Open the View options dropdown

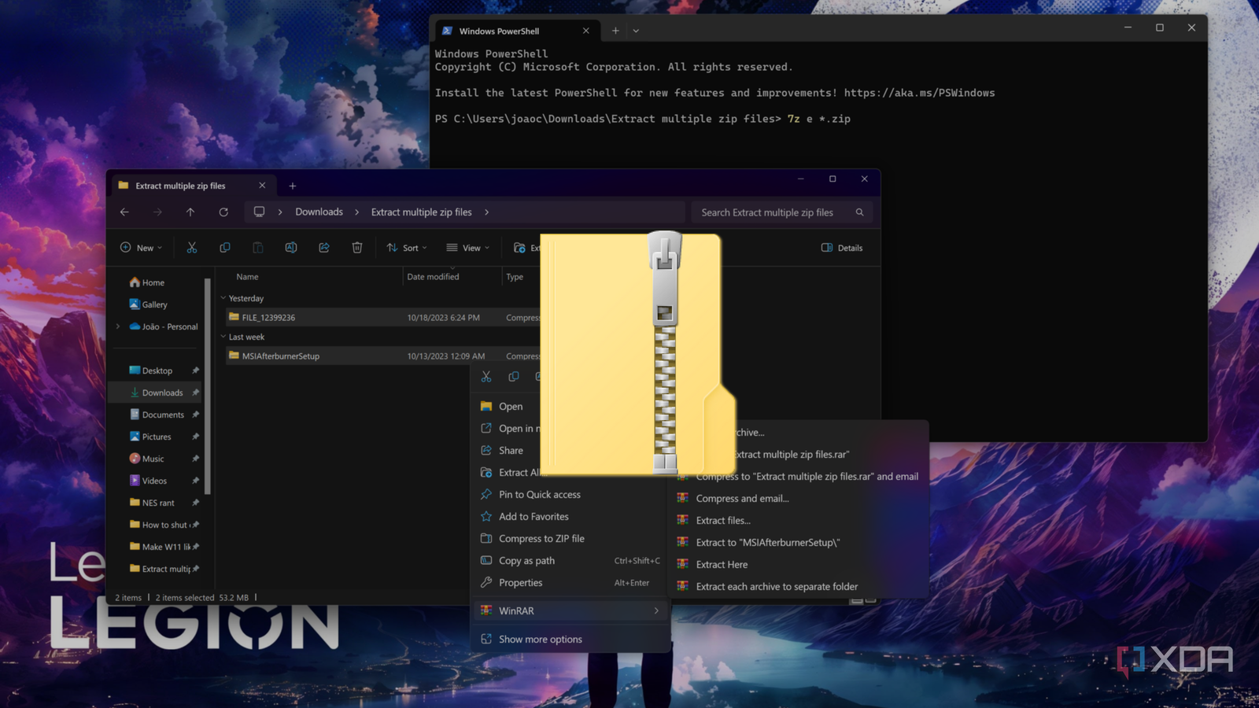click(x=467, y=247)
